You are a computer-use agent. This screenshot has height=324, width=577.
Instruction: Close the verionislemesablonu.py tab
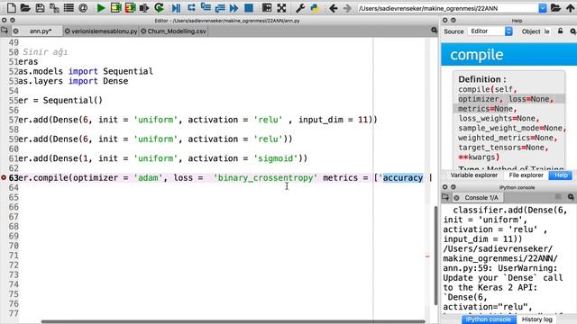pos(68,31)
